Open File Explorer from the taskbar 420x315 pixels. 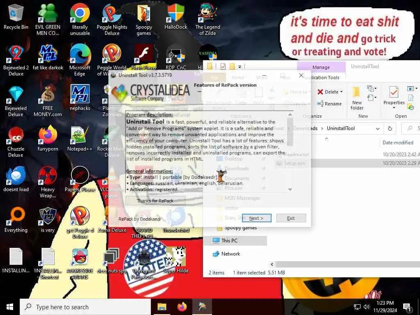[162, 307]
